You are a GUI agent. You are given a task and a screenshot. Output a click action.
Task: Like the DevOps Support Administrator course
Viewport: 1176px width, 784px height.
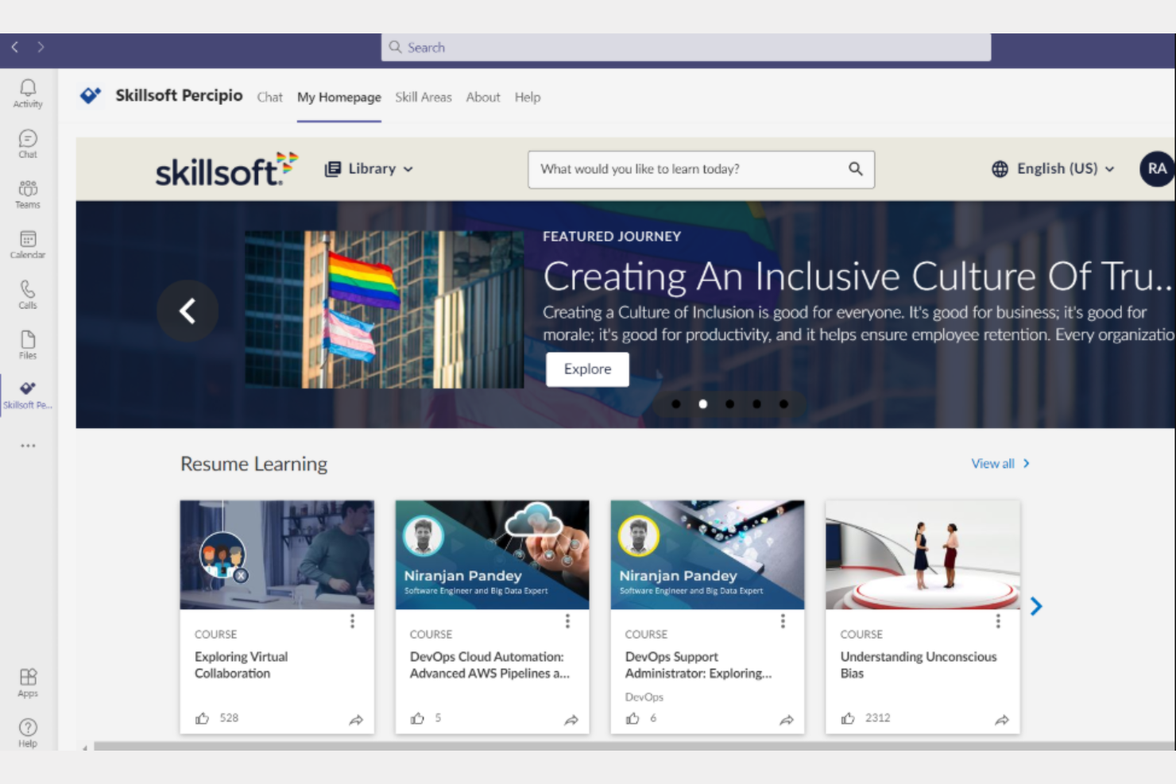633,718
